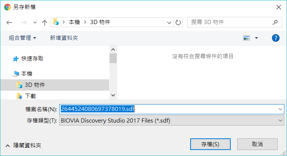The width and height of the screenshot is (287, 156).
Task: Click the change view layout icon
Action: (x=246, y=38)
